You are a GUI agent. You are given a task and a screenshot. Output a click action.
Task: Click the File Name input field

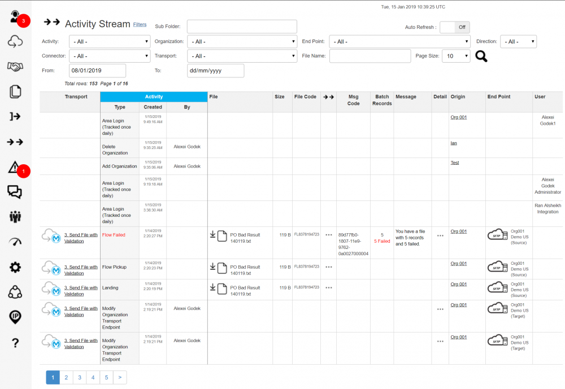pyautogui.click(x=370, y=56)
